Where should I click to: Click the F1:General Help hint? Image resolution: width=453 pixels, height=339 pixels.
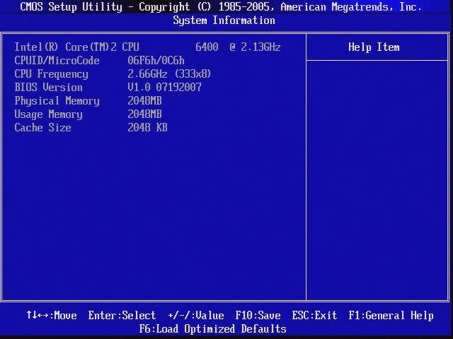pyautogui.click(x=391, y=316)
